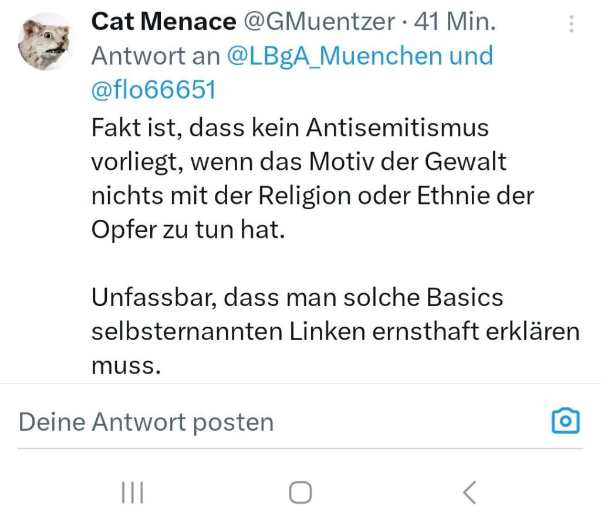Viewport: 601px width, 527px height.
Task: Open Android recent apps overview
Action: tap(133, 492)
